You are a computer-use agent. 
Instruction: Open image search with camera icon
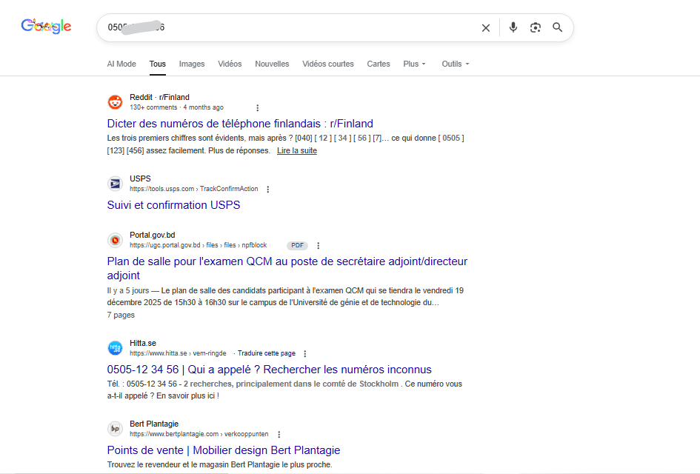(x=536, y=27)
